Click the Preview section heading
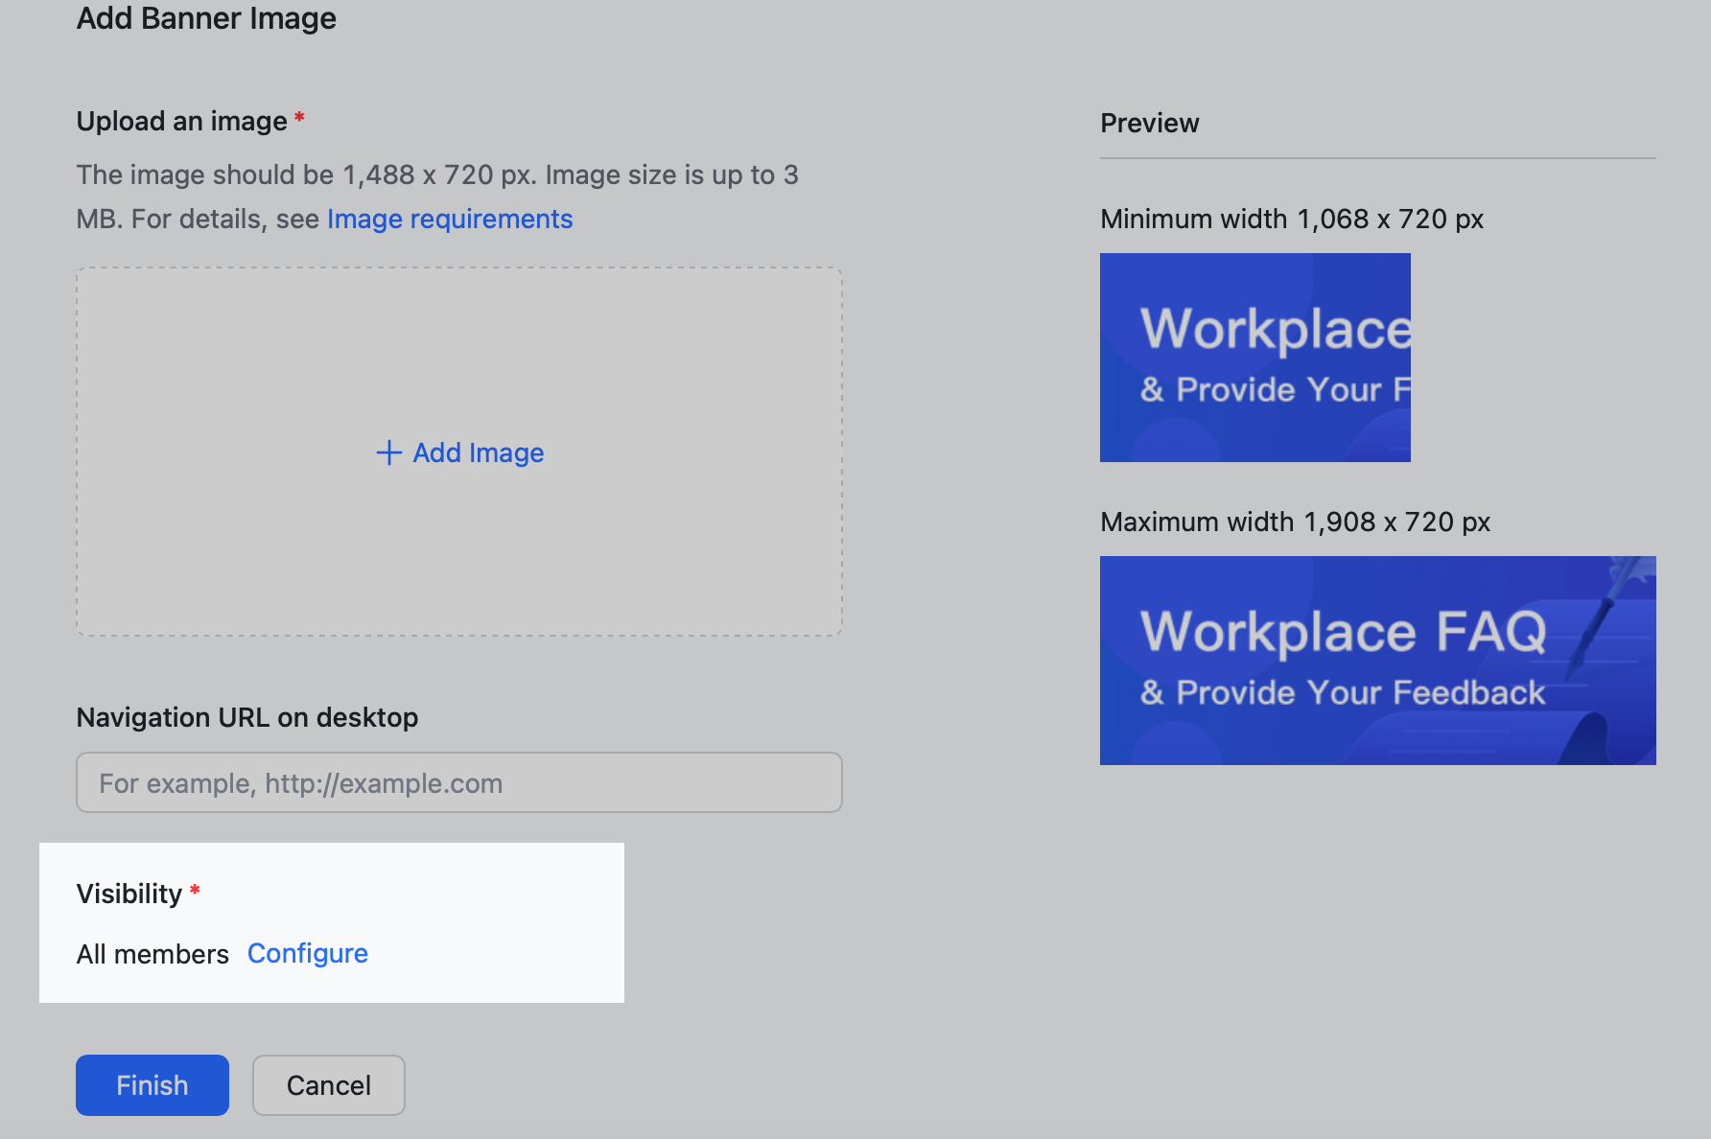Image resolution: width=1711 pixels, height=1139 pixels. (x=1149, y=123)
